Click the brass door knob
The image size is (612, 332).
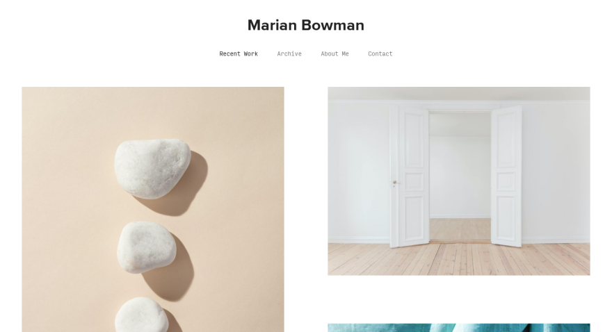point(394,182)
